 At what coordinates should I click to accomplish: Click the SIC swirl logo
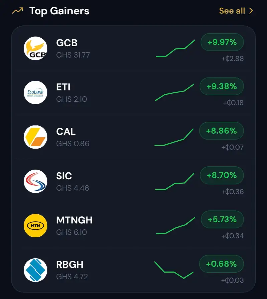(35, 181)
